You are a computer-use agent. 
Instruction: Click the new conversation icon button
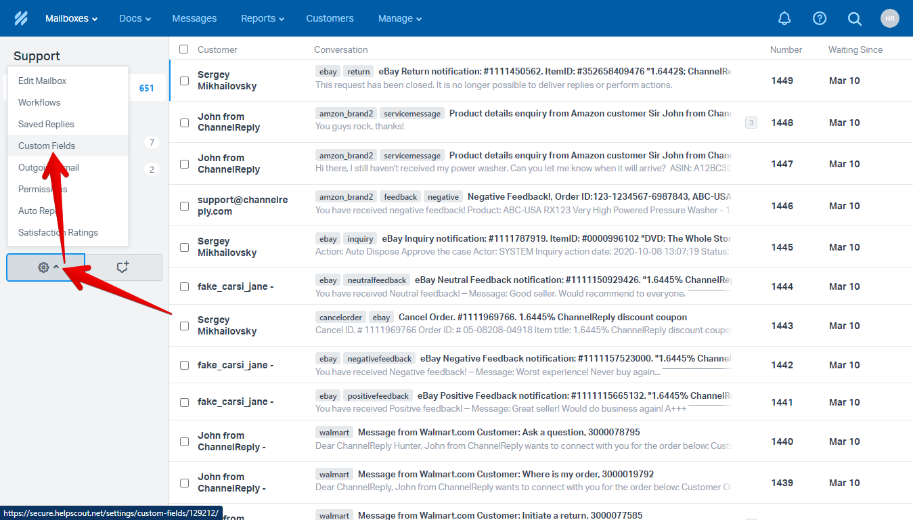click(123, 267)
